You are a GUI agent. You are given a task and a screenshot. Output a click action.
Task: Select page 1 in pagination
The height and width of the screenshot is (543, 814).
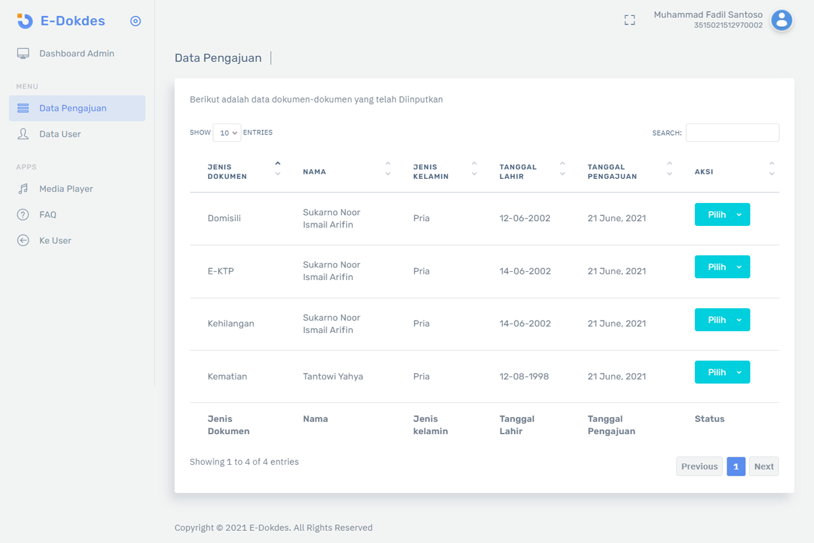736,467
